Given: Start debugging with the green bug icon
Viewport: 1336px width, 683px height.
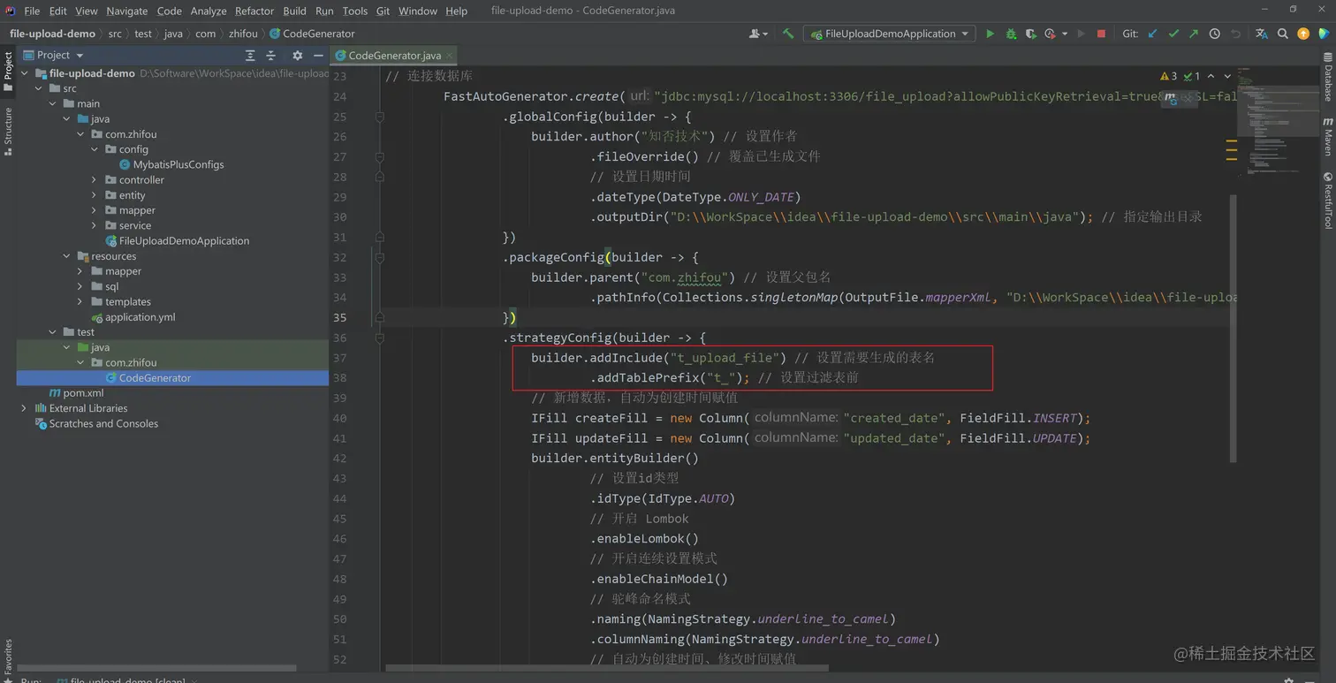Looking at the screenshot, I should pos(1011,34).
